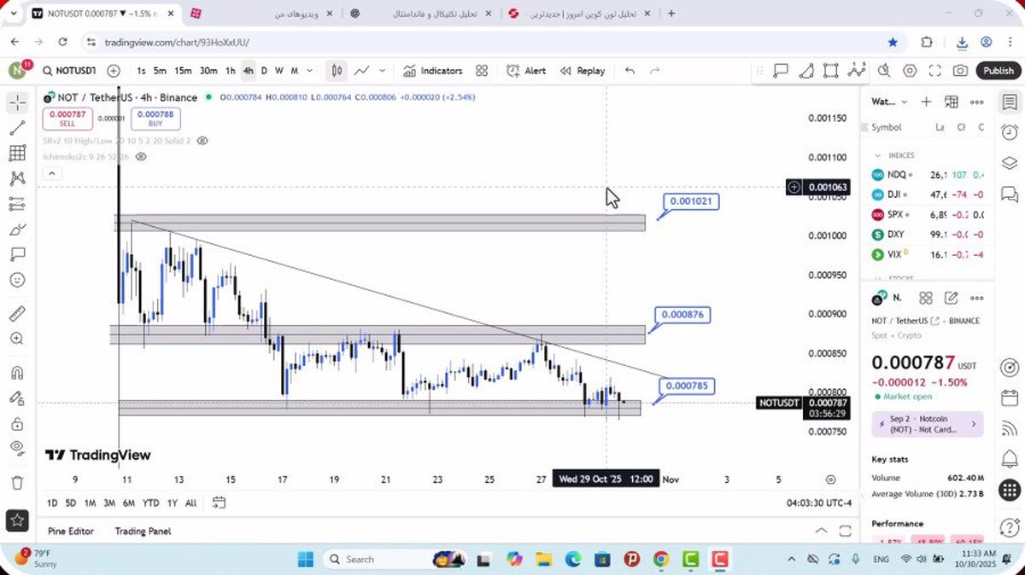This screenshot has width=1025, height=575.
Task: Open Sep 2 Notcoin news item chevron
Action: [x=973, y=424]
